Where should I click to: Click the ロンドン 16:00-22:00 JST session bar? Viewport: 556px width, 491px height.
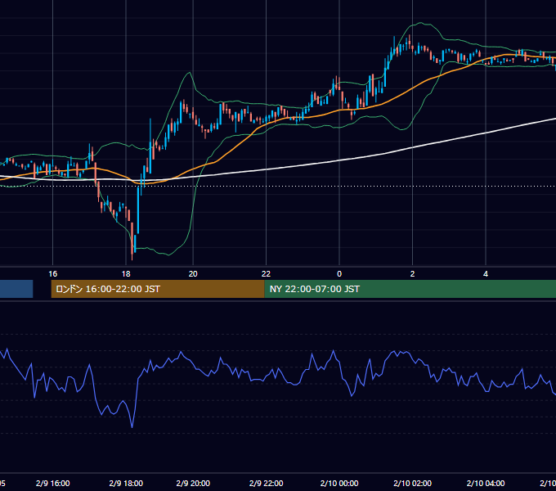[x=158, y=289]
